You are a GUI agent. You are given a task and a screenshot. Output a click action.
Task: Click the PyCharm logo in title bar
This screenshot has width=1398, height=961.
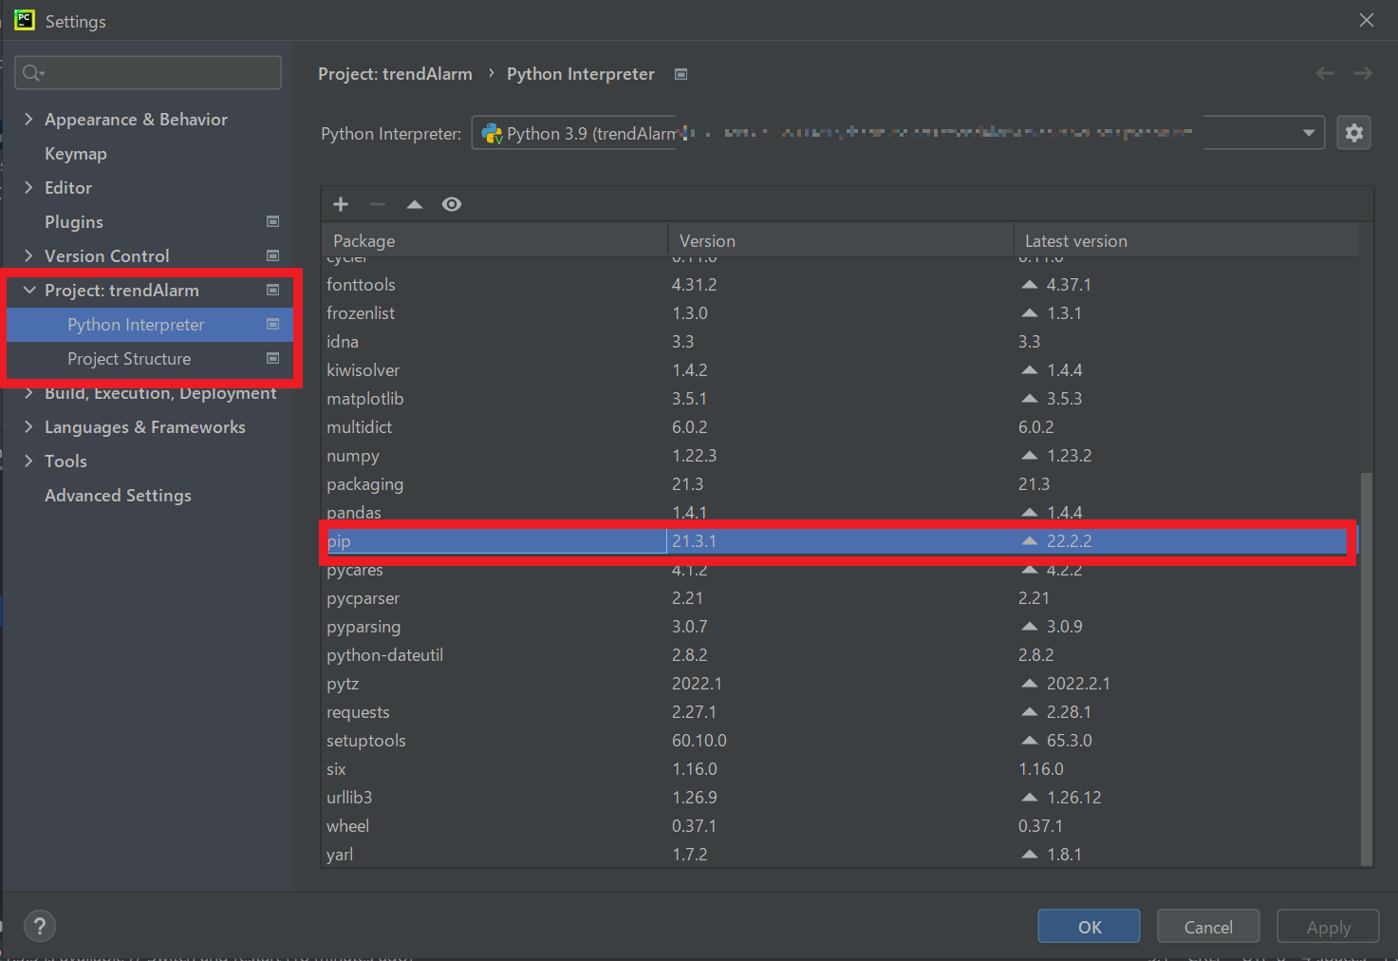24,20
